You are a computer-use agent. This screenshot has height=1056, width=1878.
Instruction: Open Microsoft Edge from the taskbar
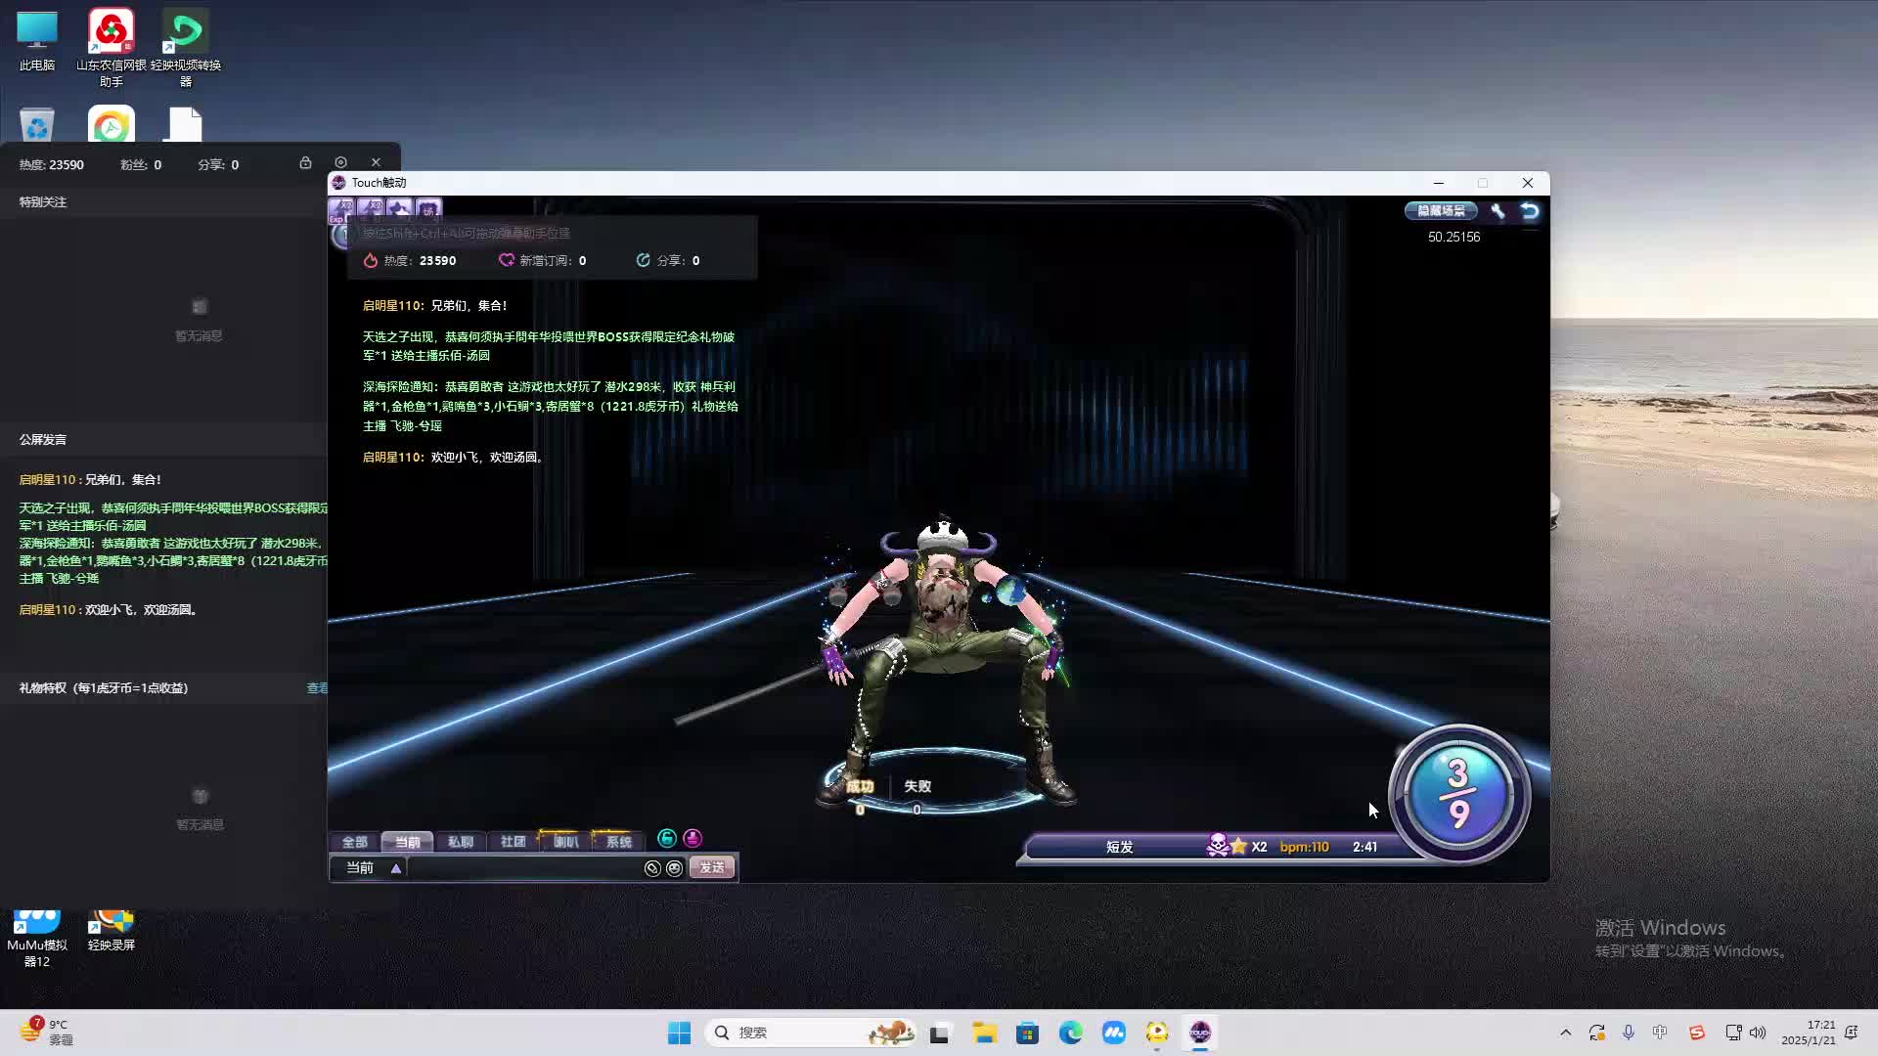click(x=1070, y=1033)
